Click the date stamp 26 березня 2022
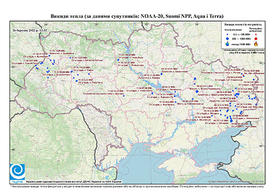This screenshot has width=274, height=194. tap(30, 30)
